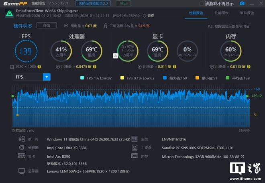The image size is (265, 183).
Task: Click the orange 最小值 legend swatch
Action: pos(197,78)
